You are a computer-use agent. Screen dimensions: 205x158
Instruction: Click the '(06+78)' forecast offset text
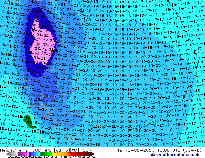pyautogui.click(x=192, y=150)
